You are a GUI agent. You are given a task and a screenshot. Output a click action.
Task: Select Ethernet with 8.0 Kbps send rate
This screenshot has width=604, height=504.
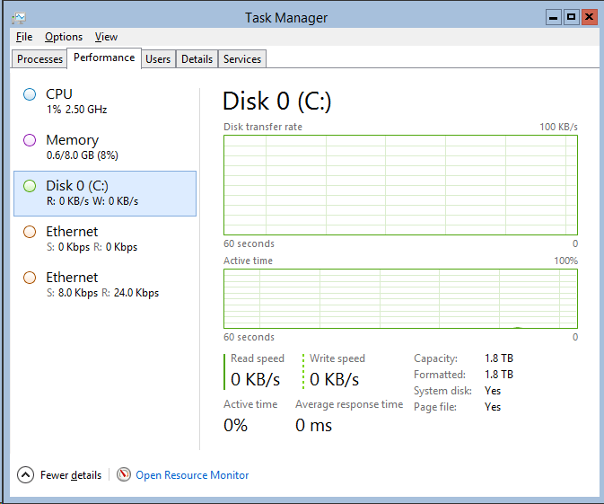coord(105,285)
